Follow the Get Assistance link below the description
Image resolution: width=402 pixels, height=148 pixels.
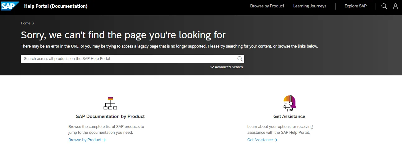click(x=260, y=140)
